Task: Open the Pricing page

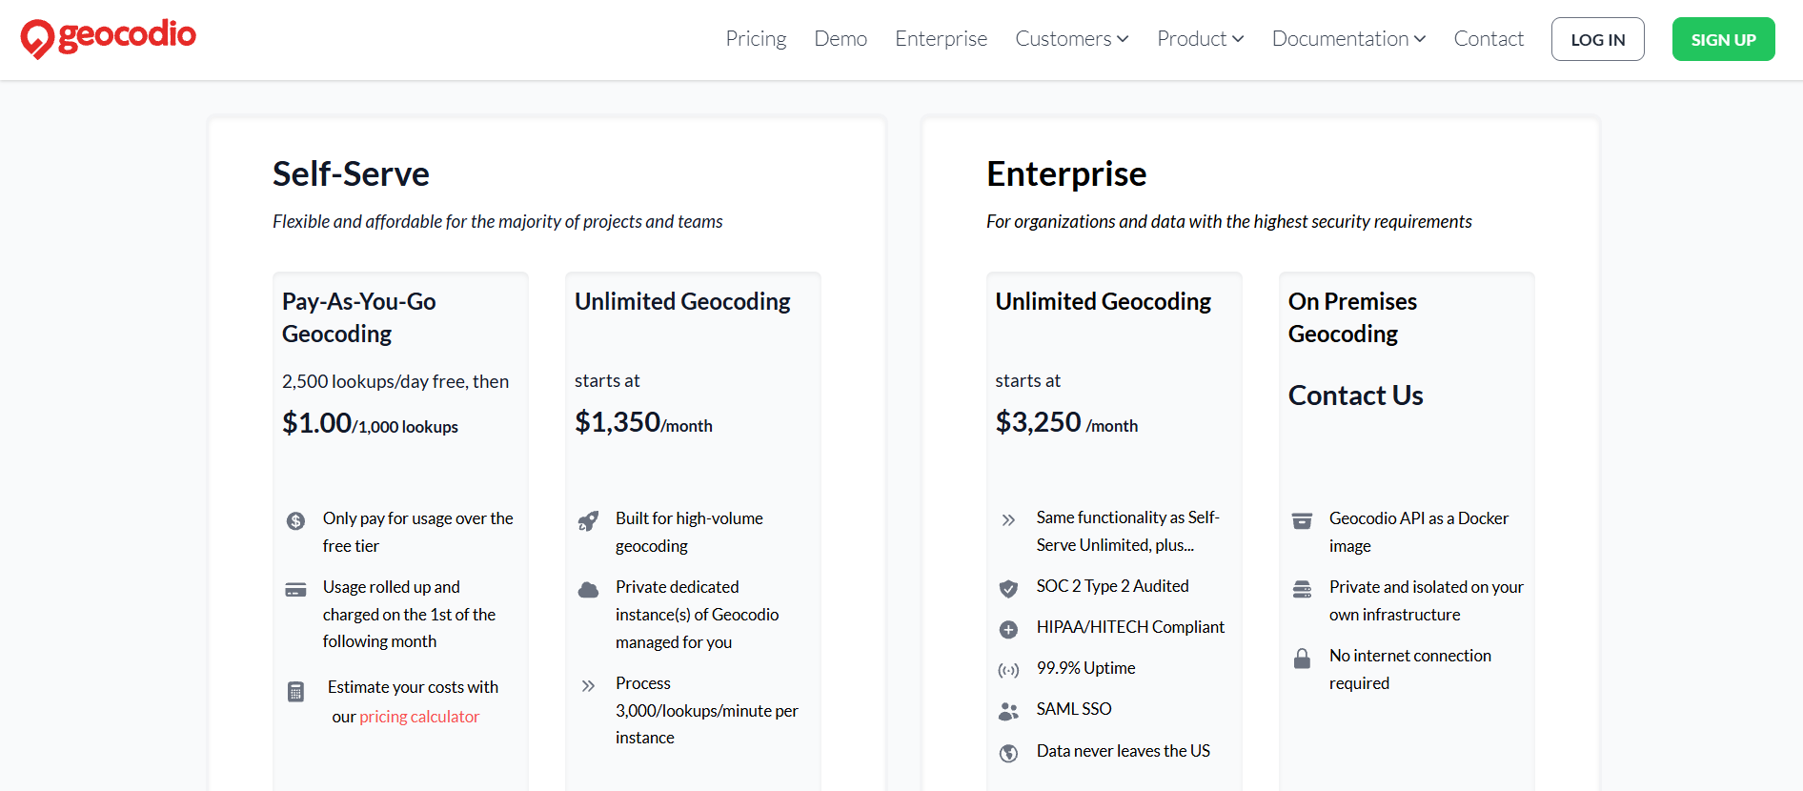Action: (756, 39)
